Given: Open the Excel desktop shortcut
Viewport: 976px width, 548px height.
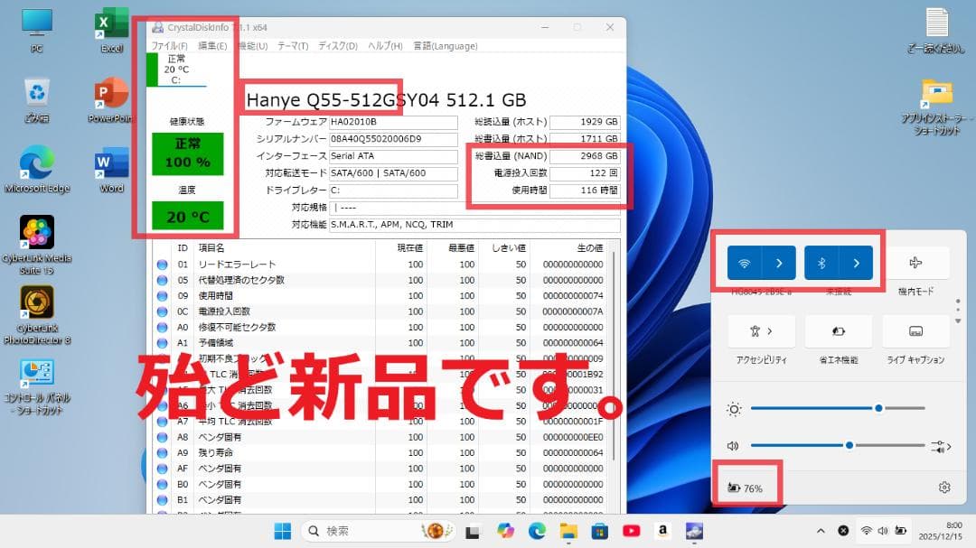Looking at the screenshot, I should (x=111, y=29).
